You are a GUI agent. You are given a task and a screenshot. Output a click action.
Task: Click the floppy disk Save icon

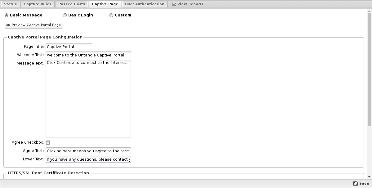355,184
